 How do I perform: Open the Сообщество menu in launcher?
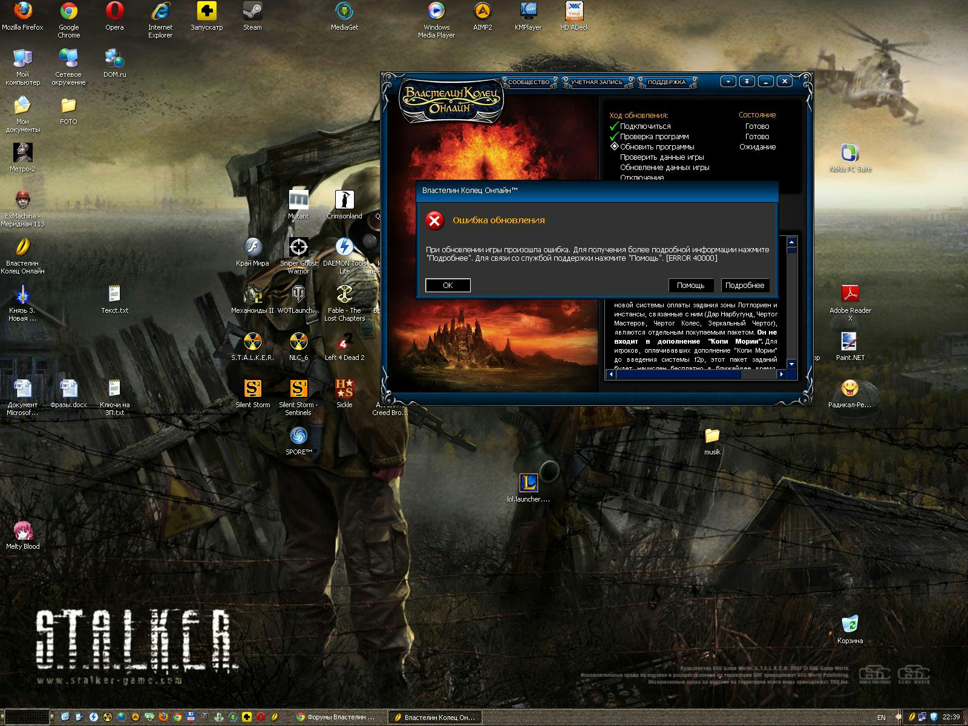(x=528, y=82)
